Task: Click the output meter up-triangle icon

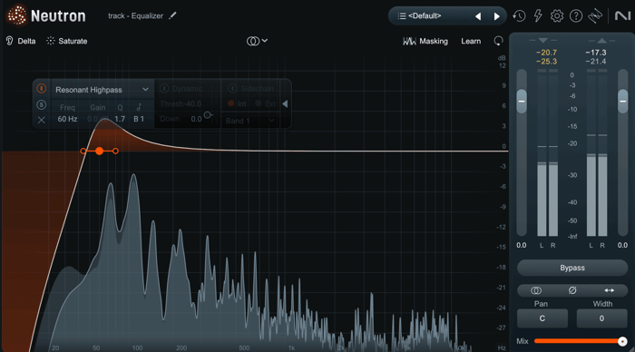Action: (601, 41)
